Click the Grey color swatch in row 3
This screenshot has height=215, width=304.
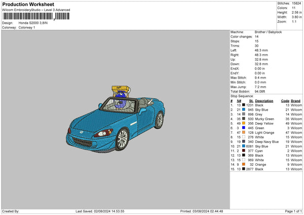(x=244, y=114)
